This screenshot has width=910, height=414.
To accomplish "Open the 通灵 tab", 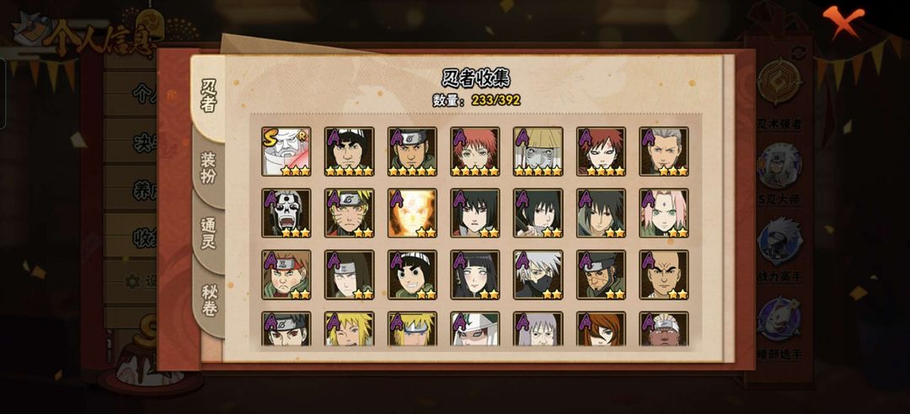I will [208, 235].
